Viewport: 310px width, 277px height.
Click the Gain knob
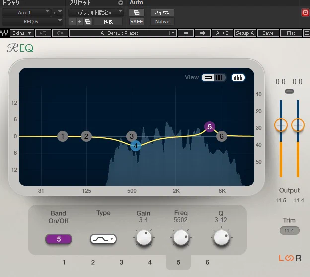point(144,237)
